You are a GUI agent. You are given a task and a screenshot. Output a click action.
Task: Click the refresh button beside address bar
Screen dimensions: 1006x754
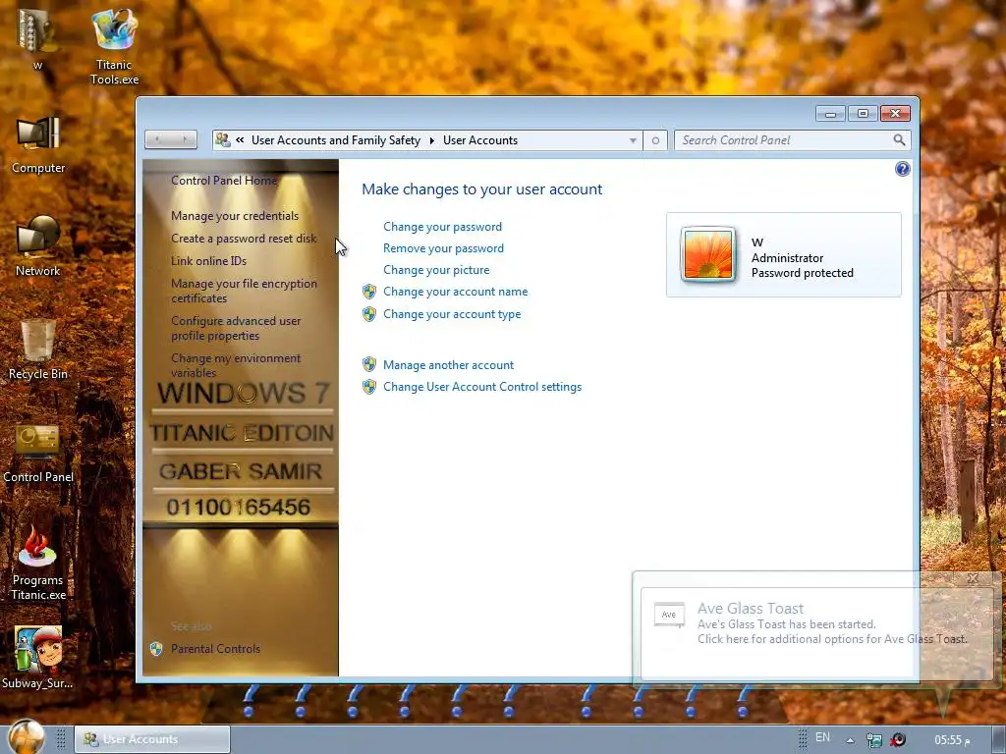pos(655,140)
